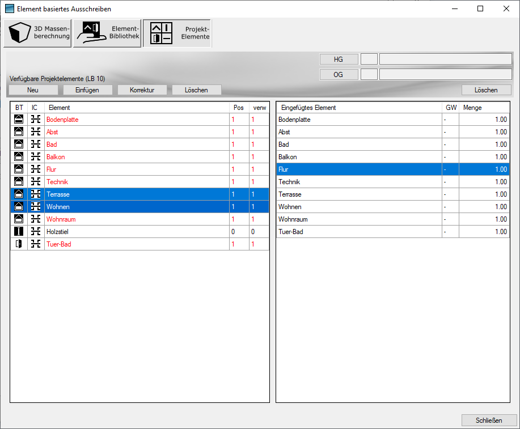Image resolution: width=520 pixels, height=429 pixels.
Task: Click the room icon of Wohnraum row
Action: point(19,219)
